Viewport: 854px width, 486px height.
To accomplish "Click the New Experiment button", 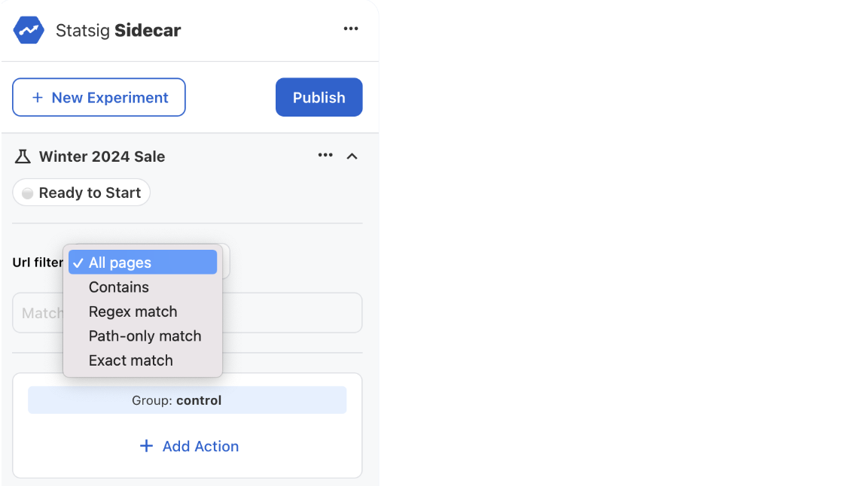I will pos(99,97).
